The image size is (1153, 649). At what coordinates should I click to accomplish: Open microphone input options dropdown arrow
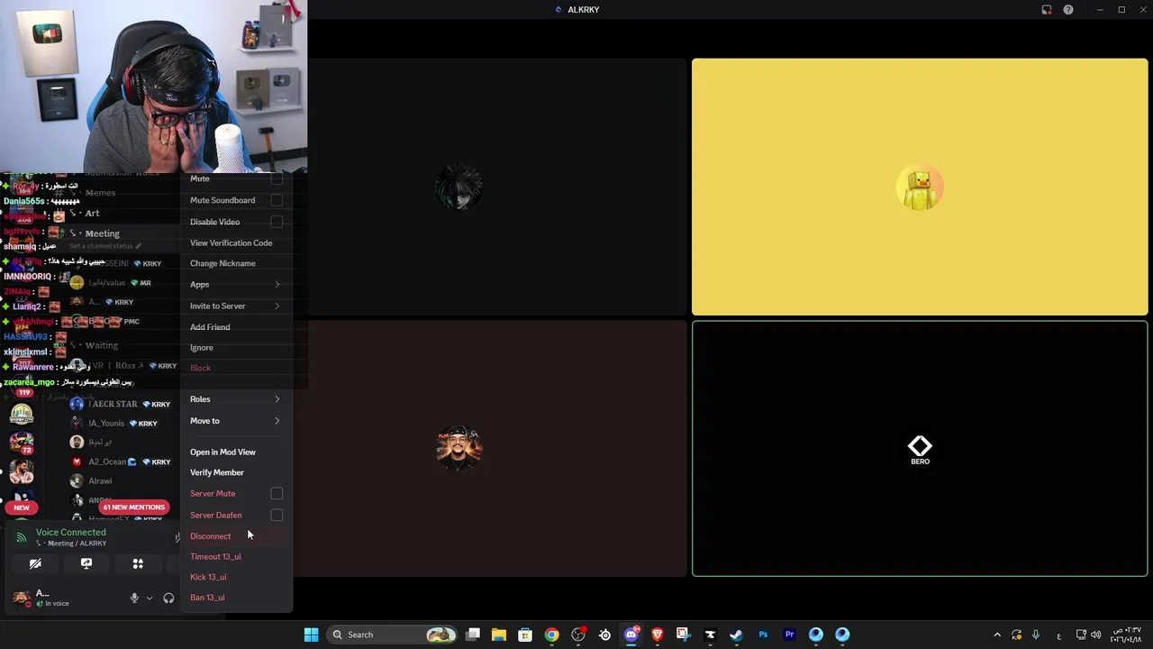pyautogui.click(x=150, y=598)
